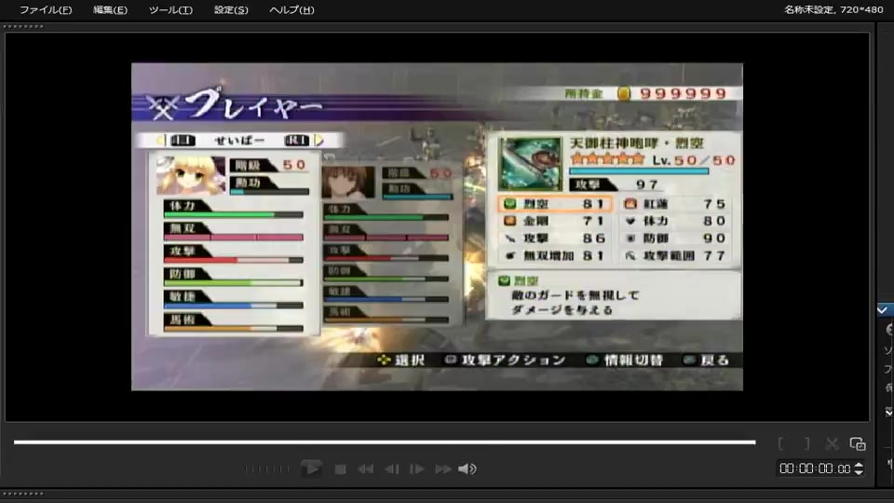Open the speaker volume control

(467, 469)
